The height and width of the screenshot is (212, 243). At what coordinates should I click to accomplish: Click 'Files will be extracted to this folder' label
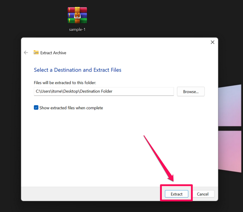[x=65, y=83]
